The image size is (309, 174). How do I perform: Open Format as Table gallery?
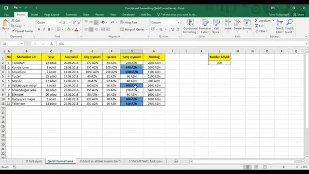(205, 27)
